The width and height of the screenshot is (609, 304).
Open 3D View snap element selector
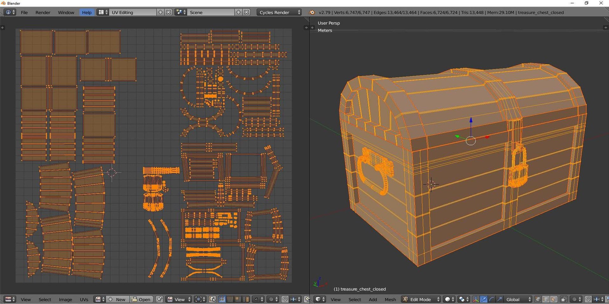tap(599, 299)
